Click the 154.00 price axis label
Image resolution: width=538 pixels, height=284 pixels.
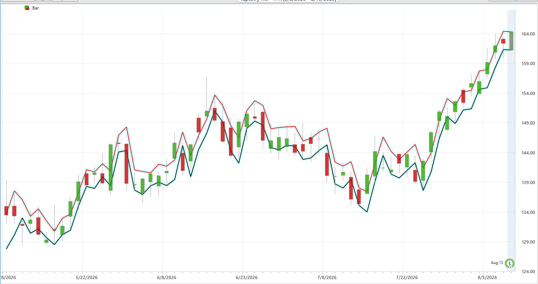pyautogui.click(x=528, y=93)
